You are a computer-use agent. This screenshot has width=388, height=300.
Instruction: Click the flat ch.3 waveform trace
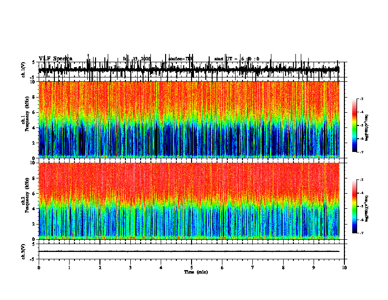click(189, 251)
